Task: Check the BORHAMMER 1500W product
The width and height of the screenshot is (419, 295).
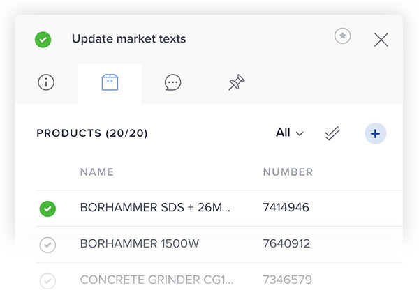Action: (x=47, y=244)
